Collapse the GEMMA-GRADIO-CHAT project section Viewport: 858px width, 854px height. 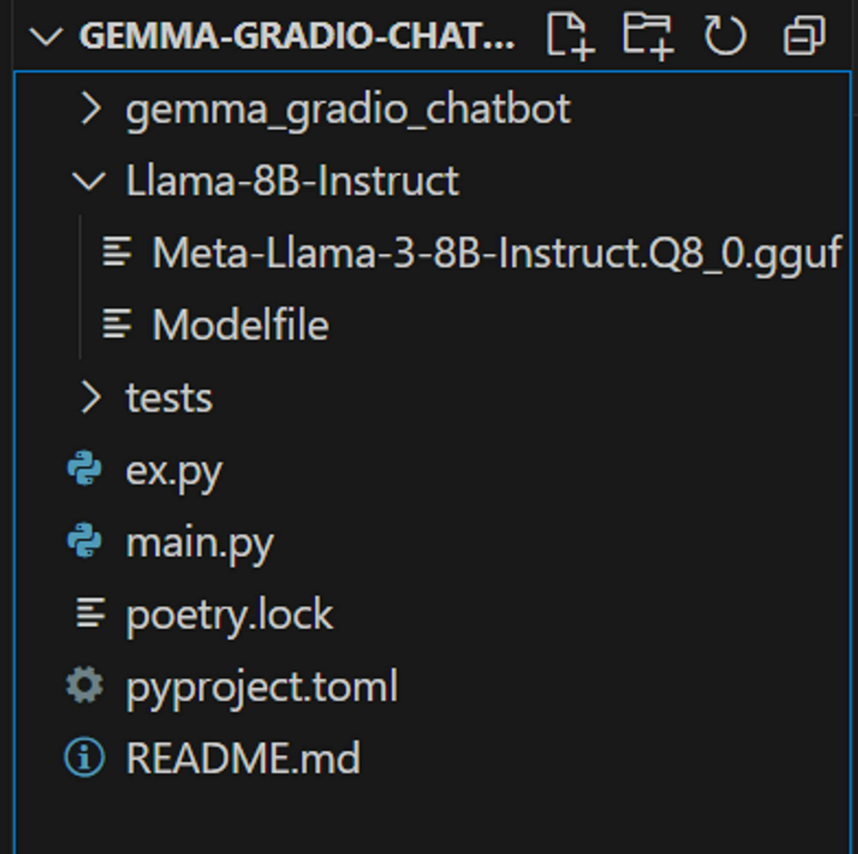(x=46, y=36)
